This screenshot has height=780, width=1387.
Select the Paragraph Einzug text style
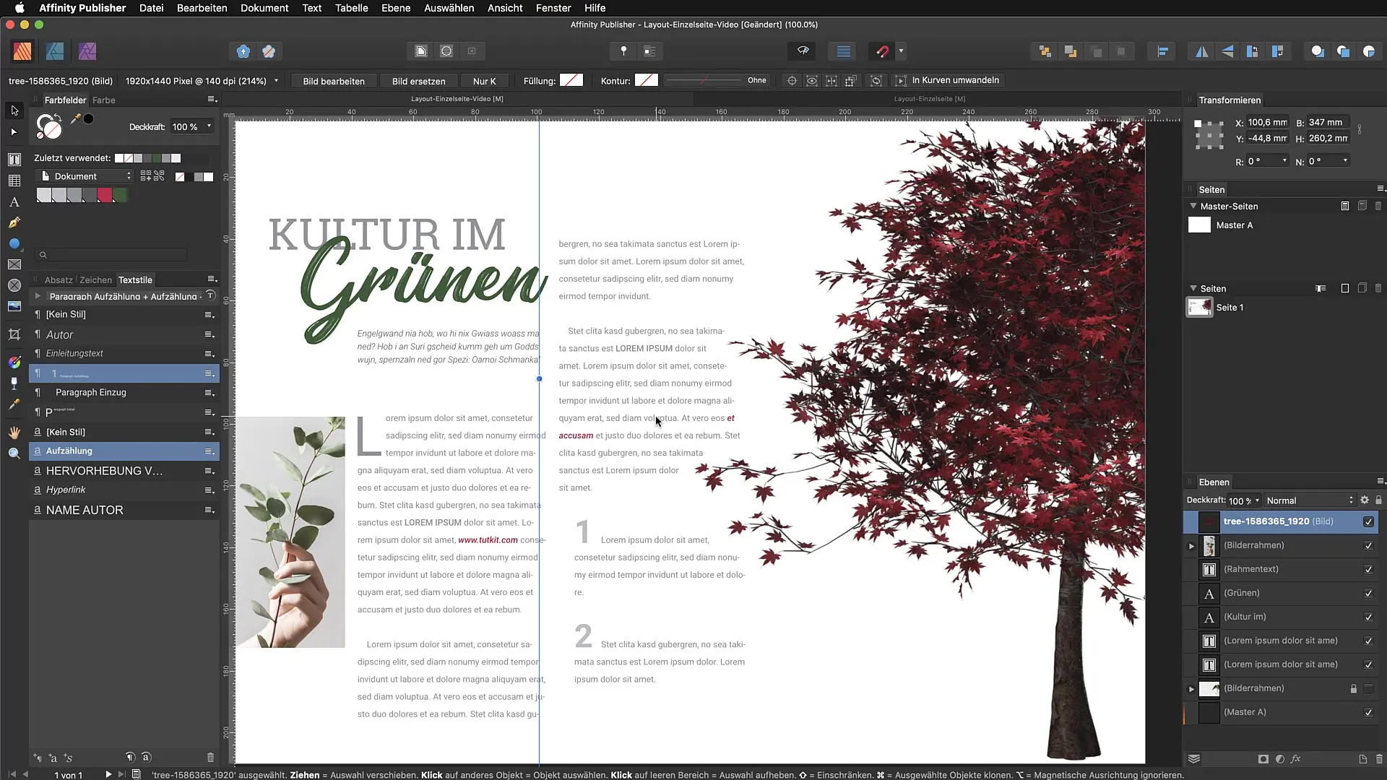pos(124,393)
